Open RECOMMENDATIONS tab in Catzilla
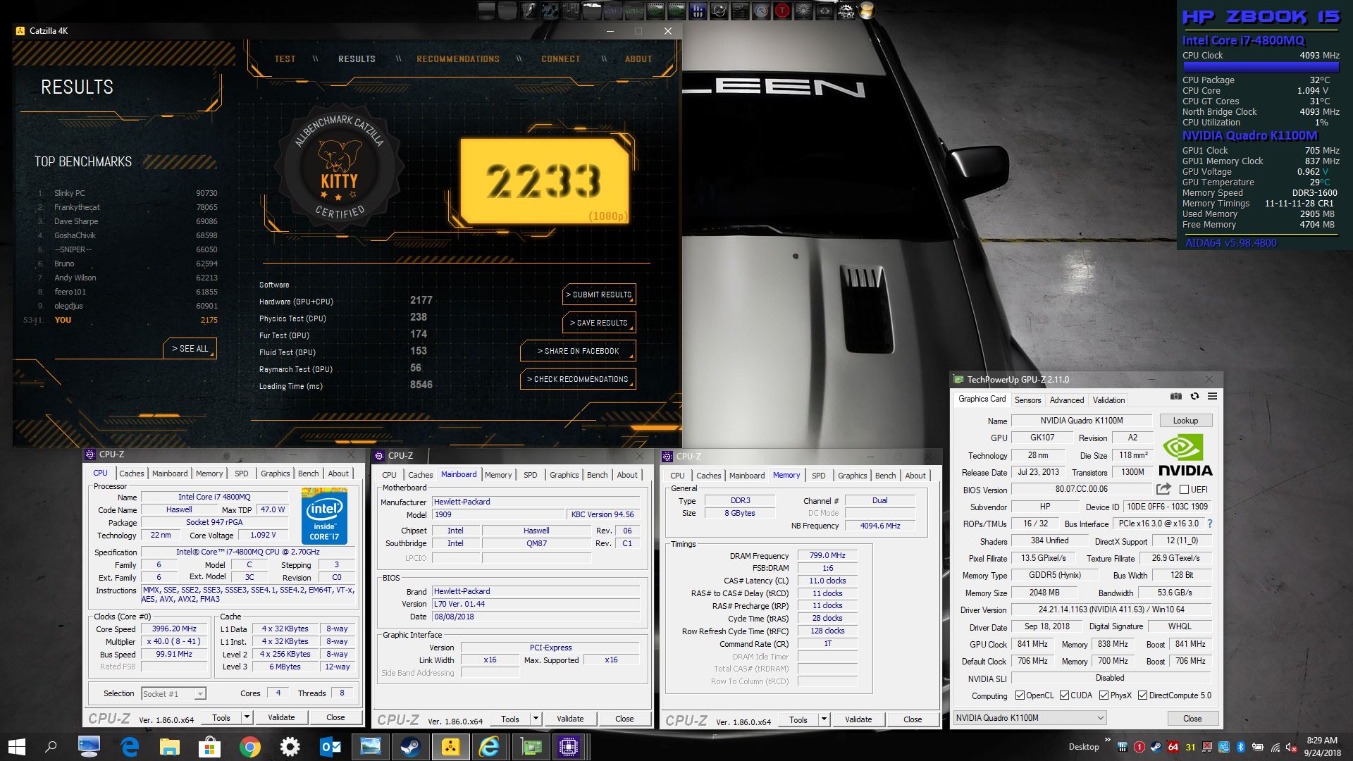The width and height of the screenshot is (1353, 761). 458,59
